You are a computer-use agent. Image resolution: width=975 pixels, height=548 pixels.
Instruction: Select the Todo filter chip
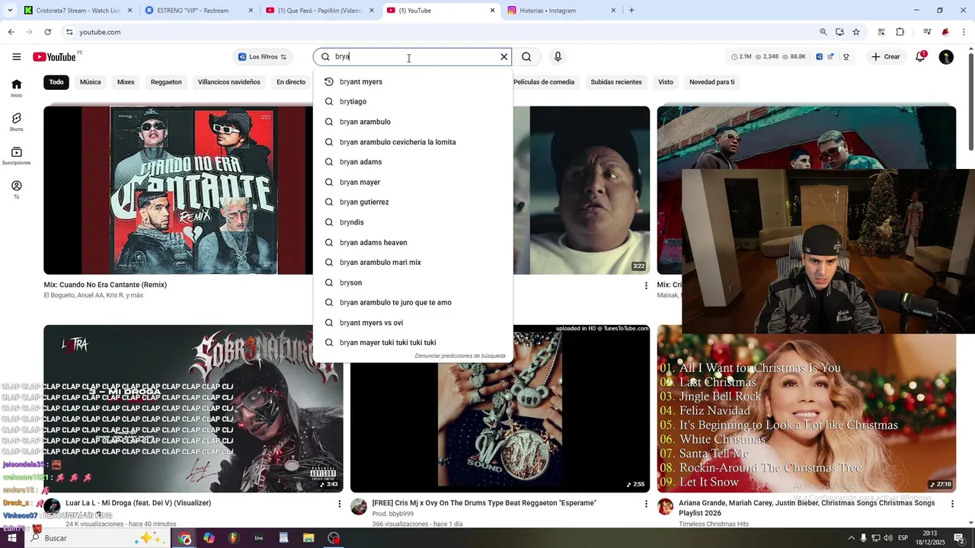pos(56,82)
